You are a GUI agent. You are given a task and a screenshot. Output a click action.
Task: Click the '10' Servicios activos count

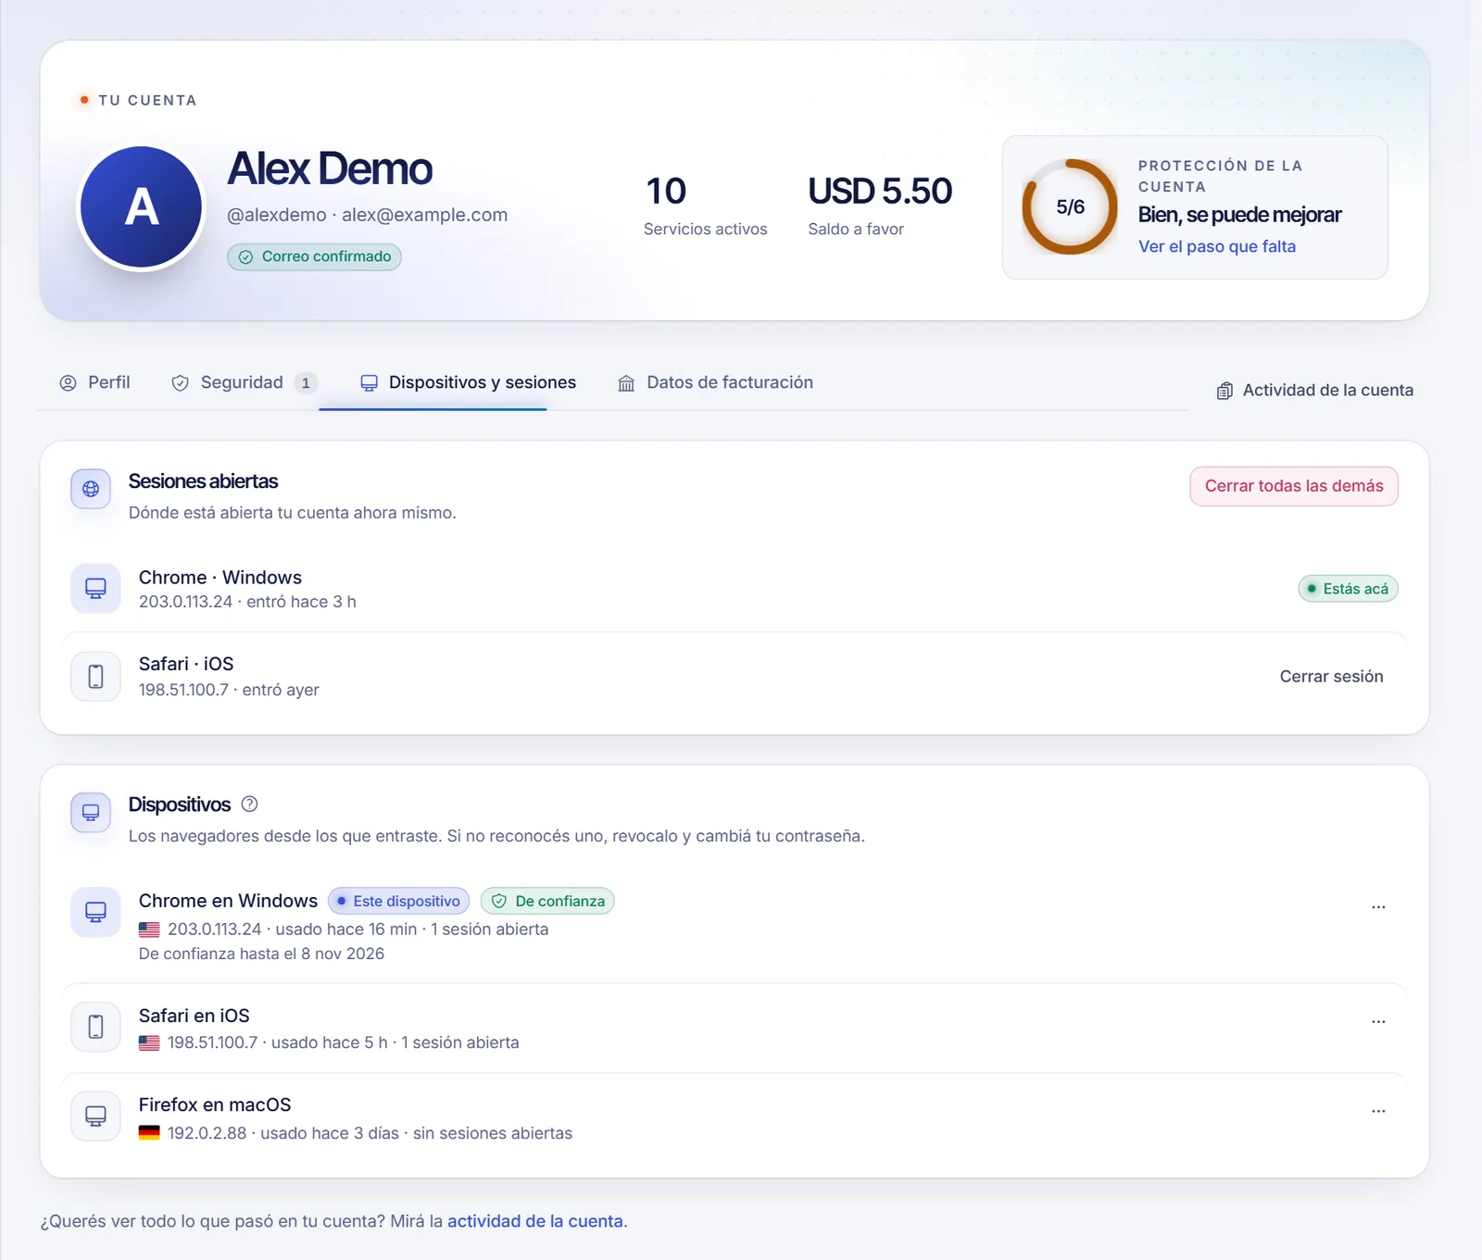666,192
